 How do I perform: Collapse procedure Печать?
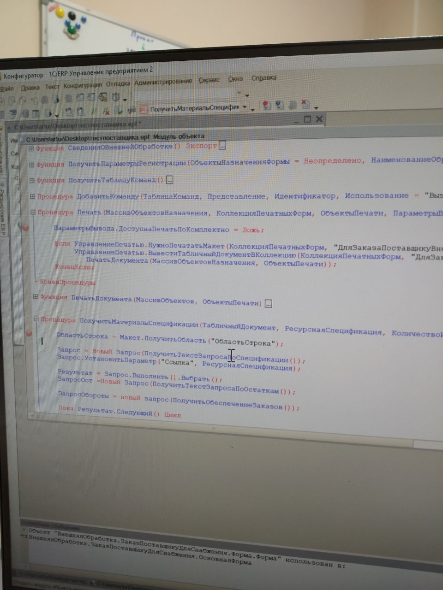pyautogui.click(x=33, y=212)
